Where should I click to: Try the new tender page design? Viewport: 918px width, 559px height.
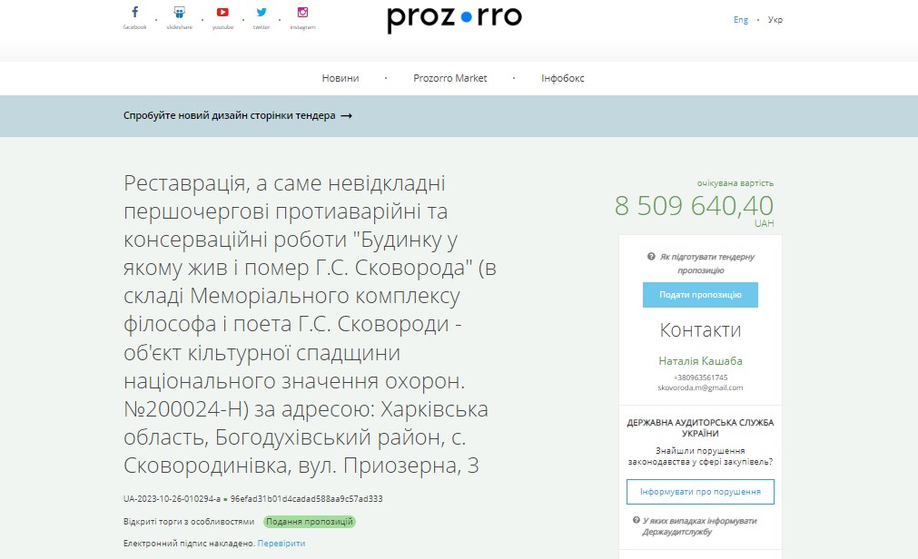(237, 115)
